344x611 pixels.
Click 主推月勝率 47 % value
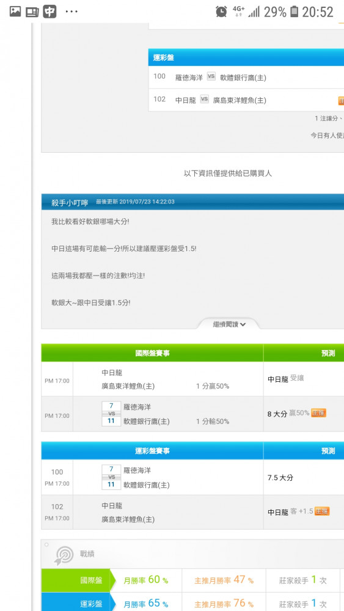click(224, 580)
